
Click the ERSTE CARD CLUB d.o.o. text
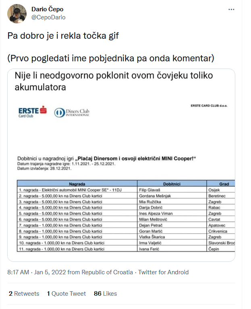(x=210, y=106)
